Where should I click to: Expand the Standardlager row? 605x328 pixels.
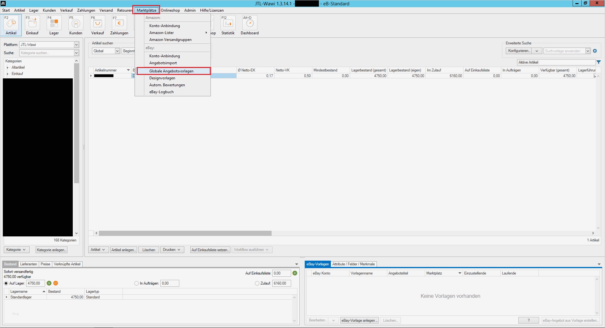coord(7,297)
